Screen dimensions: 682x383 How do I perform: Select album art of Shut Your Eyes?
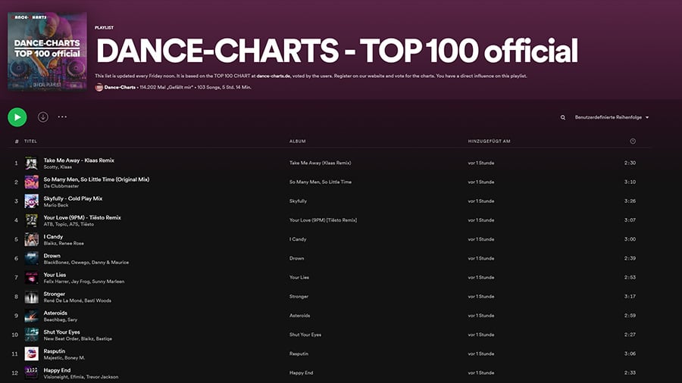31,335
